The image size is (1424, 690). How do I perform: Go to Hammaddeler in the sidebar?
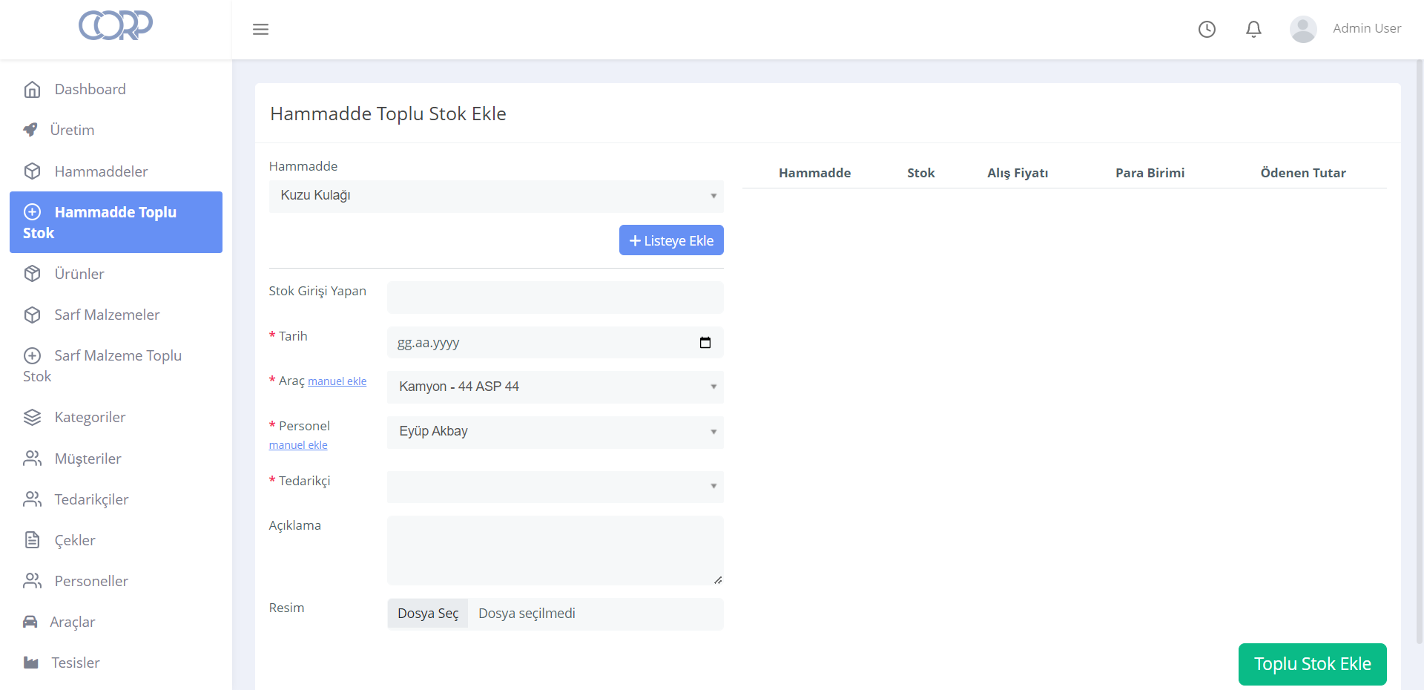(101, 171)
